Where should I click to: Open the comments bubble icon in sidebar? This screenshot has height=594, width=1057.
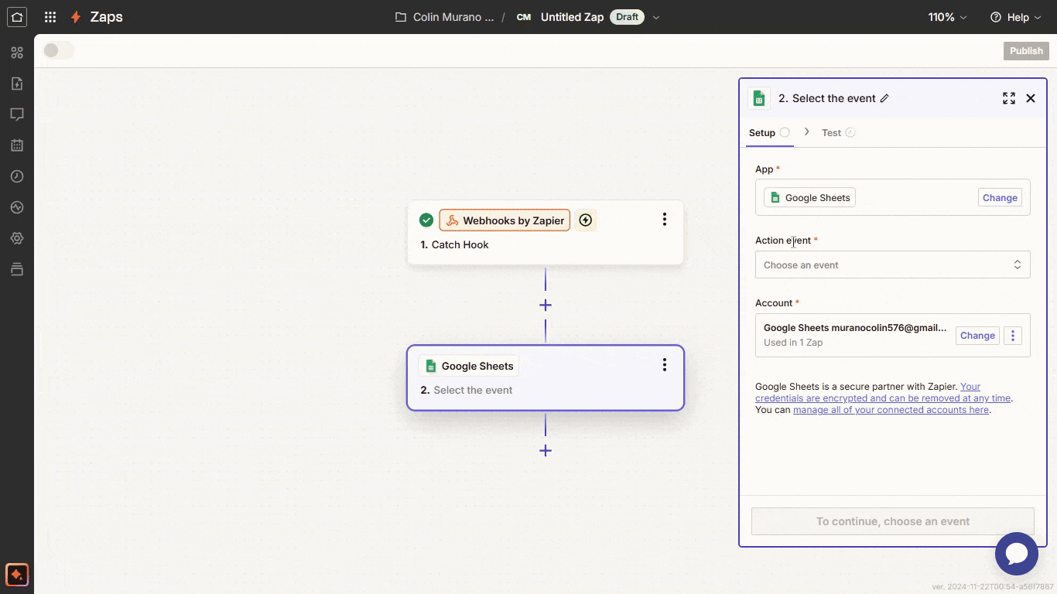17,114
